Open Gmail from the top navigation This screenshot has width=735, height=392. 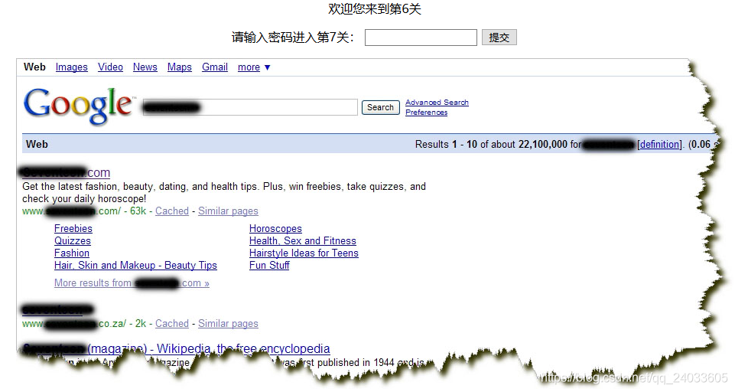(x=215, y=67)
